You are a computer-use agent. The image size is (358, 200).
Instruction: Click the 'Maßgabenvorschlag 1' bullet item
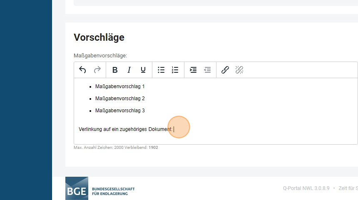tap(120, 86)
